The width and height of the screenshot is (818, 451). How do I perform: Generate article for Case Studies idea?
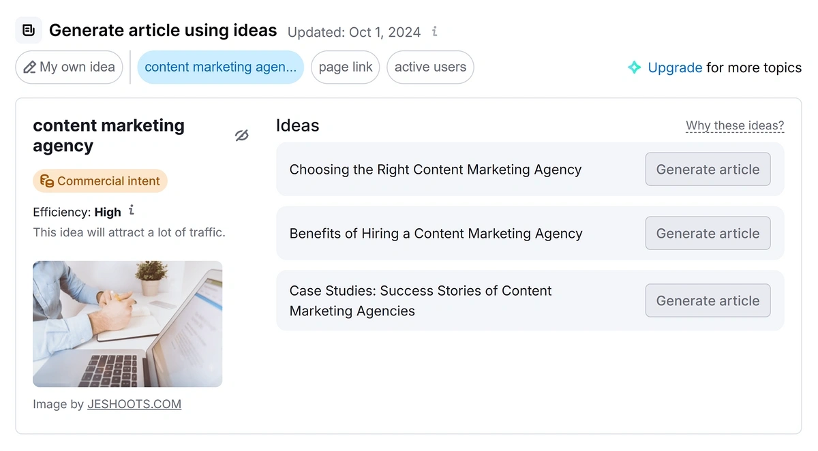tap(708, 300)
